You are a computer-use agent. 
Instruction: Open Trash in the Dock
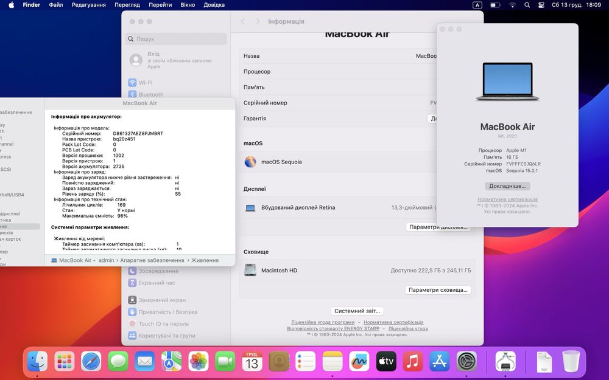click(571, 361)
